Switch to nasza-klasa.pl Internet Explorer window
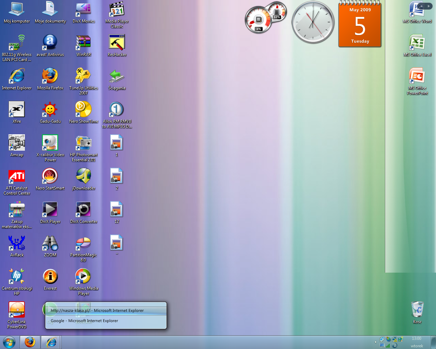The image size is (436, 349). coord(106,310)
